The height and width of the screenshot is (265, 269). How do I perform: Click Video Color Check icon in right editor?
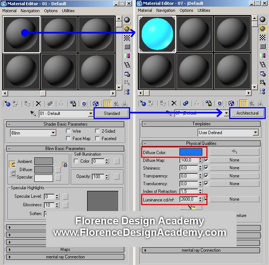tap(262, 56)
